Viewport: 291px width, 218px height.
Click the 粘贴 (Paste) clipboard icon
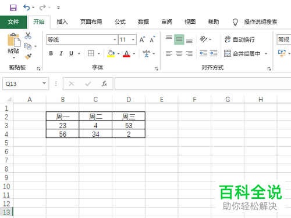pos(14,40)
